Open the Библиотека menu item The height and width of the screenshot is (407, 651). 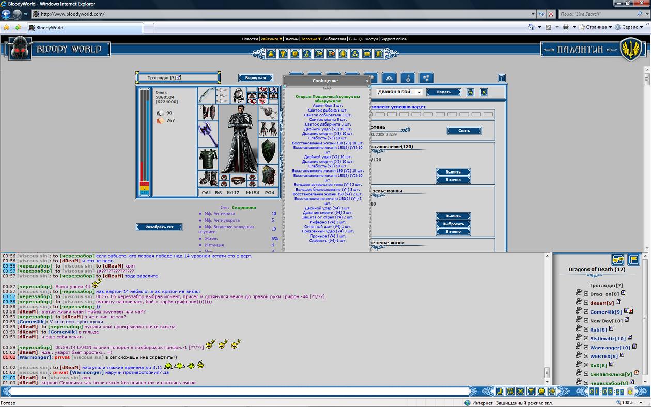[x=335, y=39]
